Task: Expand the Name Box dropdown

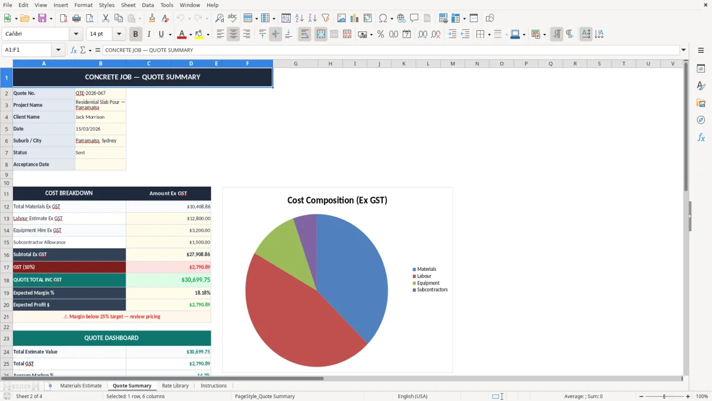Action: tap(58, 50)
